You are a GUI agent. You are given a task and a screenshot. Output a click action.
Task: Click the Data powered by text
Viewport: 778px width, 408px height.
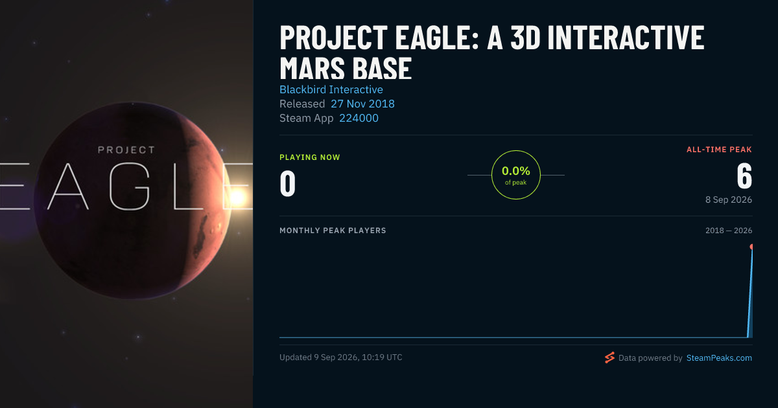[x=650, y=357]
